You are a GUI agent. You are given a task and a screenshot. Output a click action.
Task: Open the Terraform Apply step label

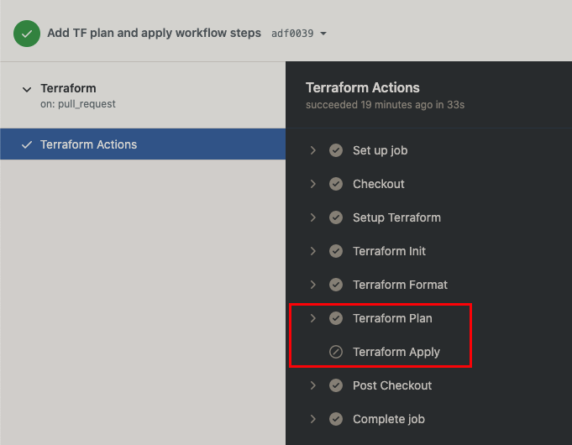[396, 352]
